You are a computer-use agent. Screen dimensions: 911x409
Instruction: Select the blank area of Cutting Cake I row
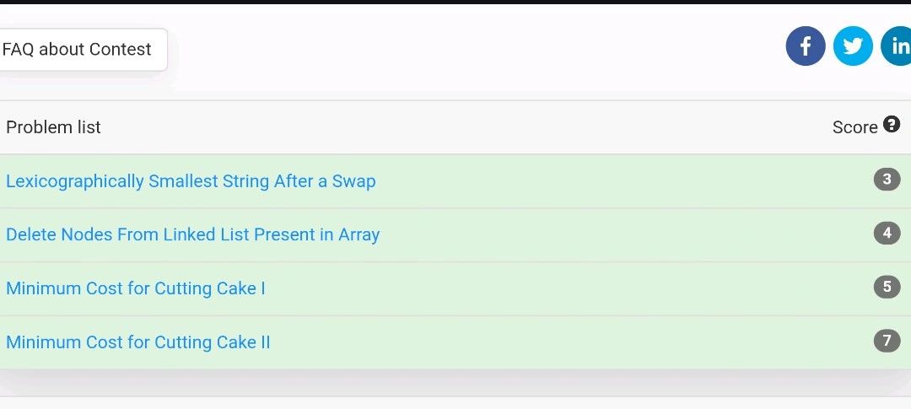click(569, 288)
